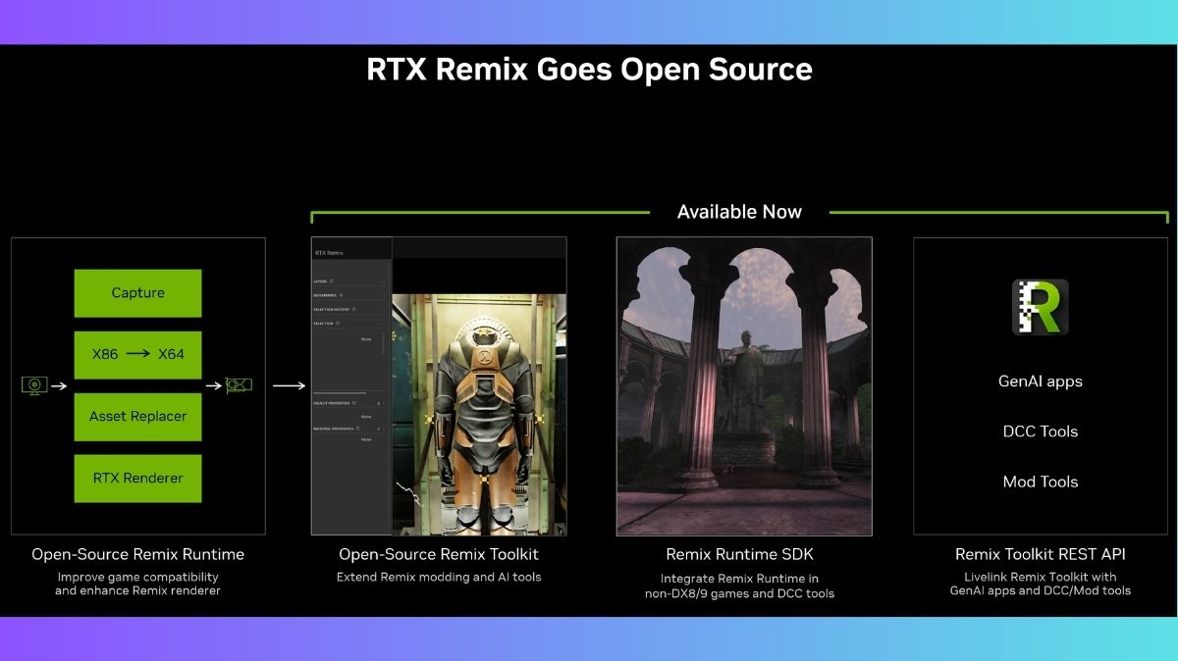
Task: Click the monitor input icon
Action: [34, 385]
